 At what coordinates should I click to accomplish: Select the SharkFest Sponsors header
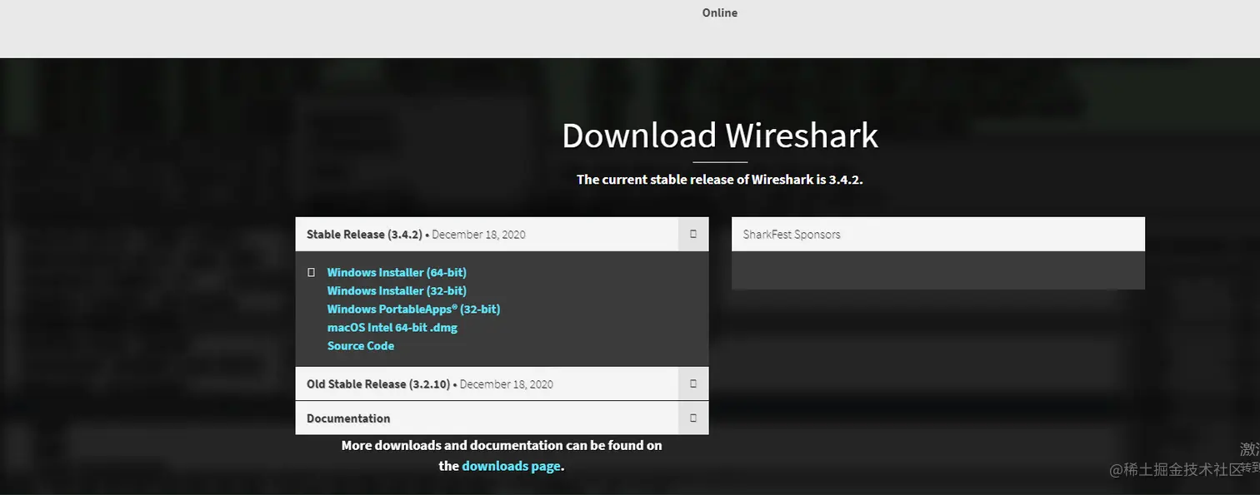point(938,234)
